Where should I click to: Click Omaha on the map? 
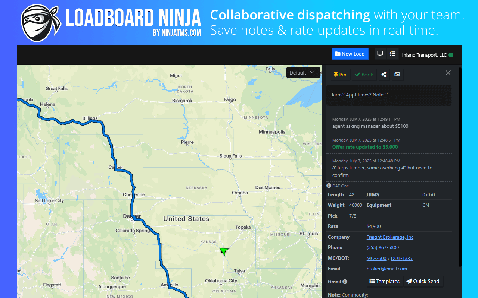[240, 193]
